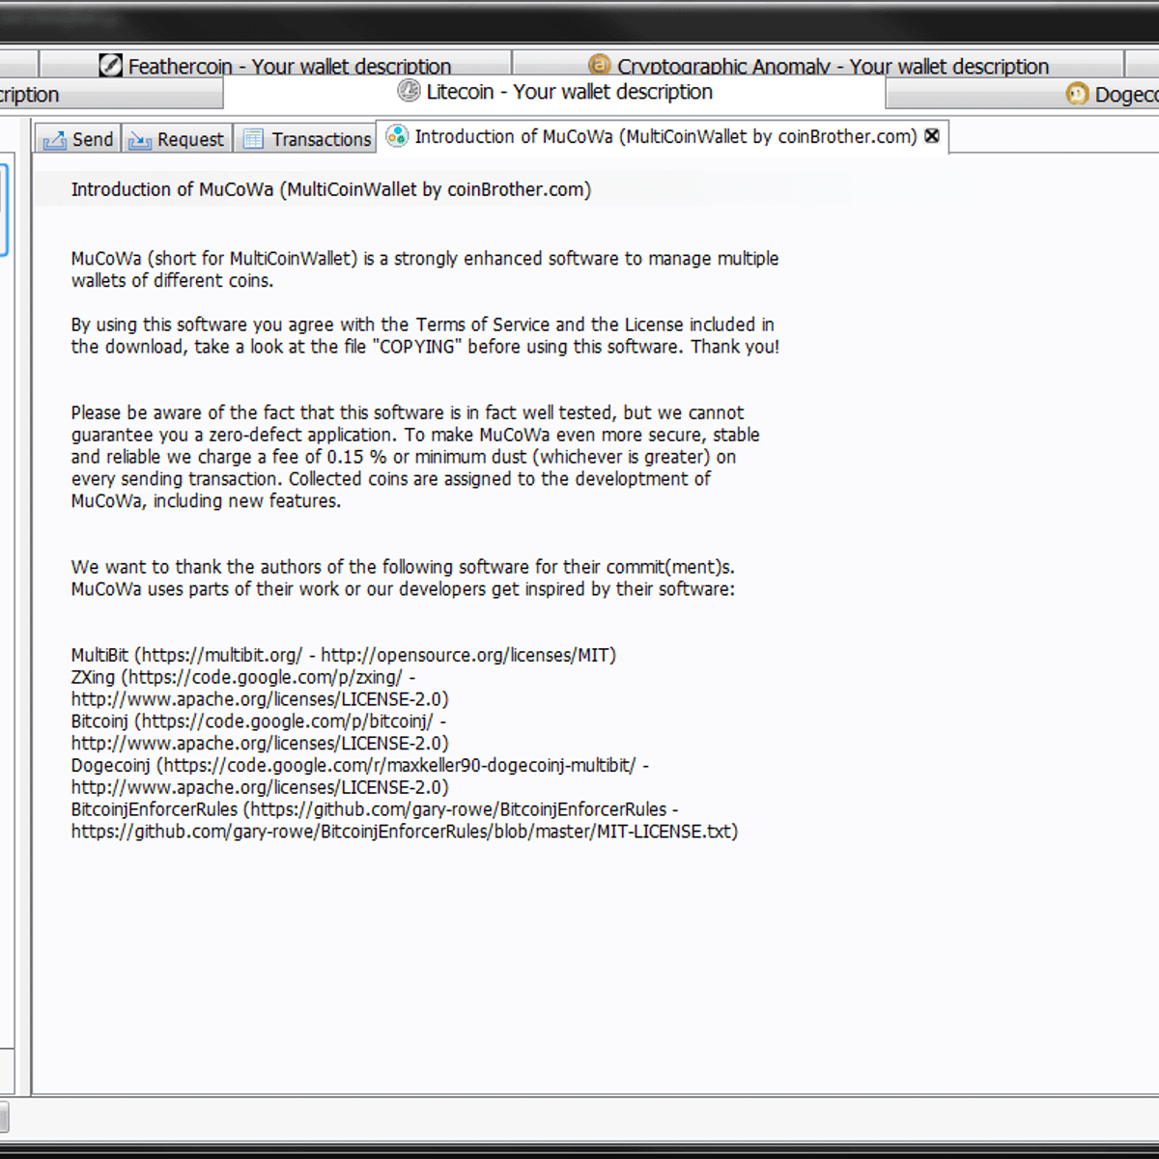Click the Feathercoin feather icon
This screenshot has height=1159, width=1159.
pyautogui.click(x=111, y=66)
